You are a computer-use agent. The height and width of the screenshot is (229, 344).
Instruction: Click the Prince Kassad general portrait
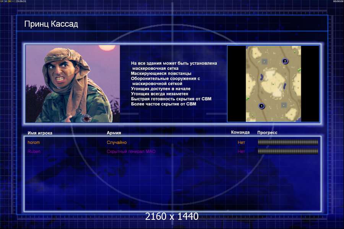[x=73, y=84]
